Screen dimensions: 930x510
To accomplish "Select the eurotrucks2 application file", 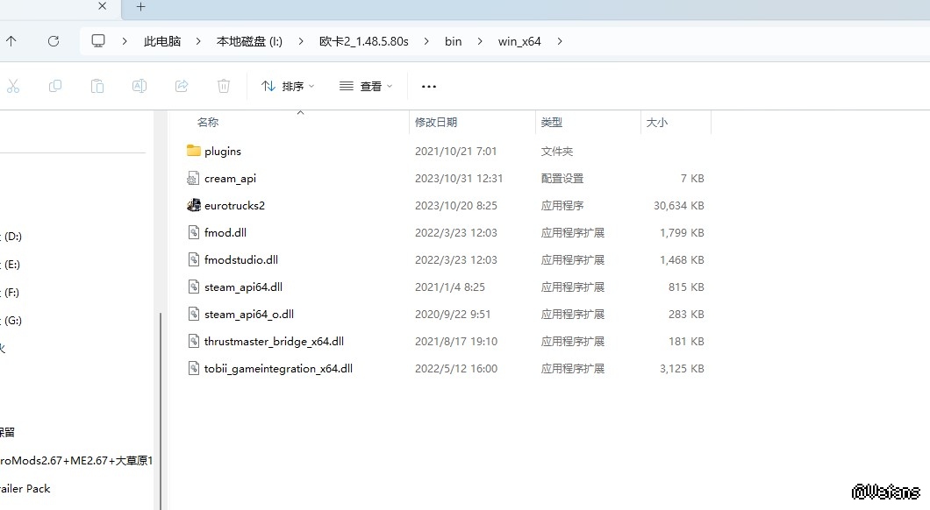I will pos(234,206).
